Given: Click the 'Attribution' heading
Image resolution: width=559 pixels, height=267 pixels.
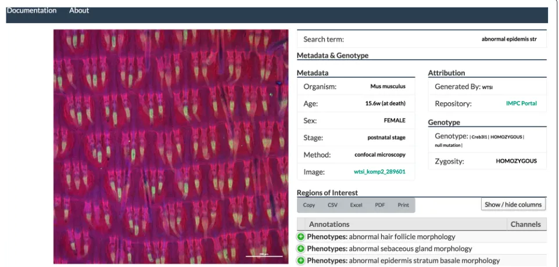Looking at the screenshot, I should click(446, 73).
